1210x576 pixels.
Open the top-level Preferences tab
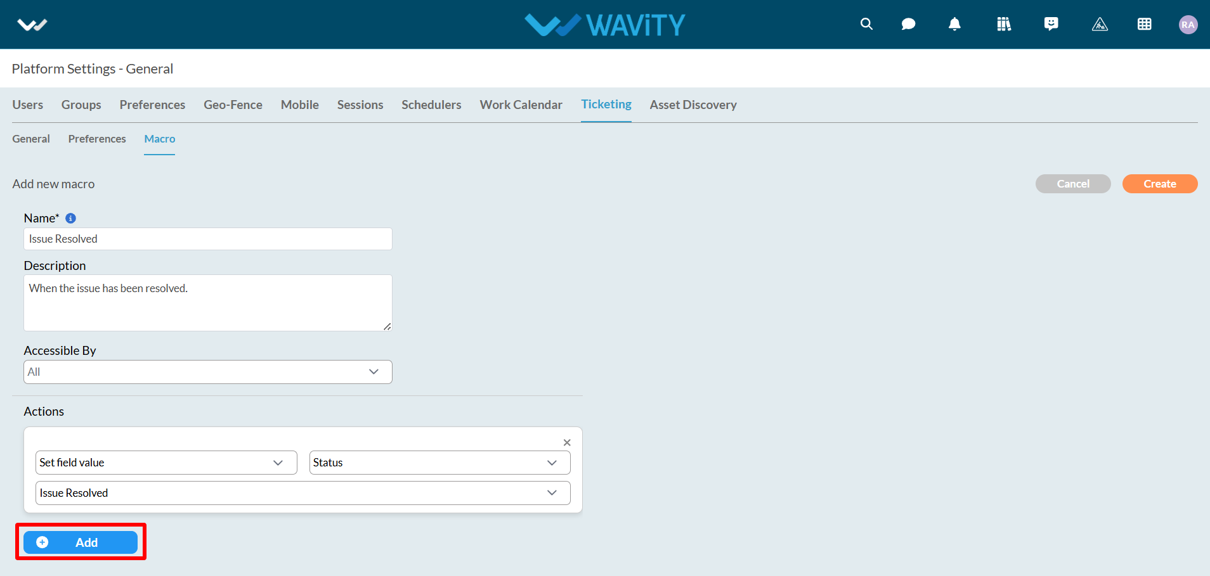tap(152, 105)
